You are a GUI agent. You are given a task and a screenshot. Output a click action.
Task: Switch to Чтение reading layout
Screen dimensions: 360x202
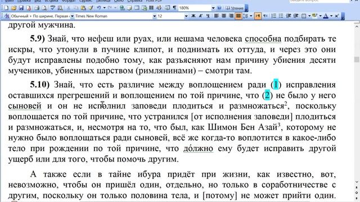tap(234, 8)
